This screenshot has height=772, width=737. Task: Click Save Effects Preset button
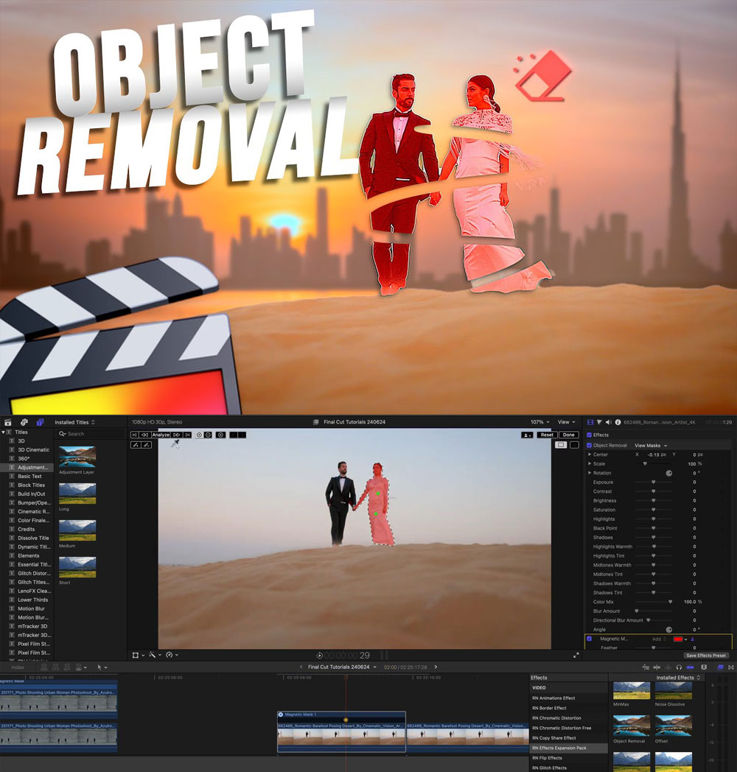[x=705, y=656]
